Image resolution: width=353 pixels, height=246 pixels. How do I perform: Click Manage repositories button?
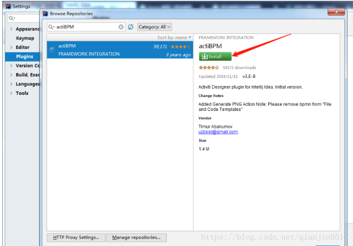point(136,238)
